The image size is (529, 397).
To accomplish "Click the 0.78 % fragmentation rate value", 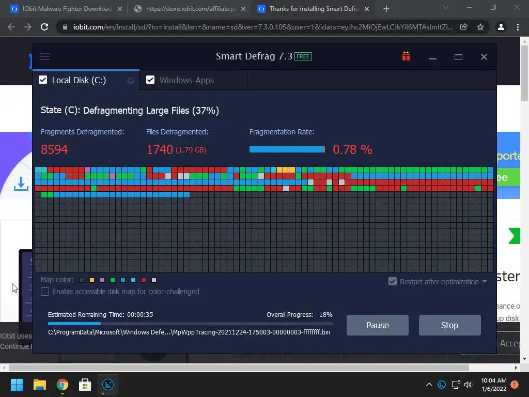I will click(352, 149).
